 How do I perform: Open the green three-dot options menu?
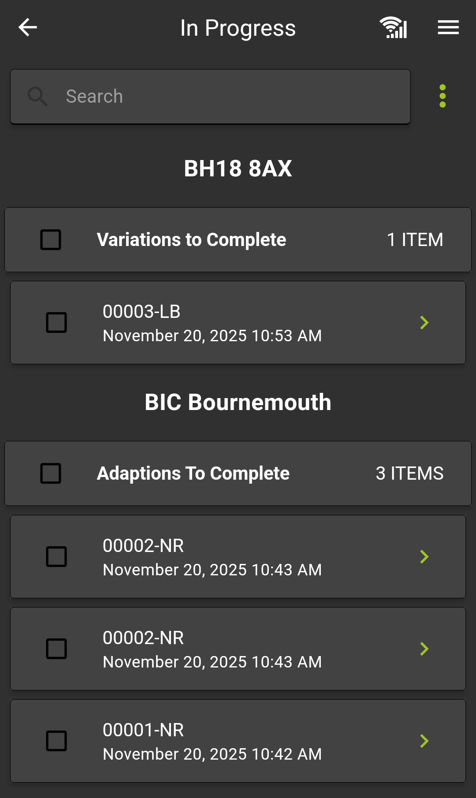tap(443, 96)
